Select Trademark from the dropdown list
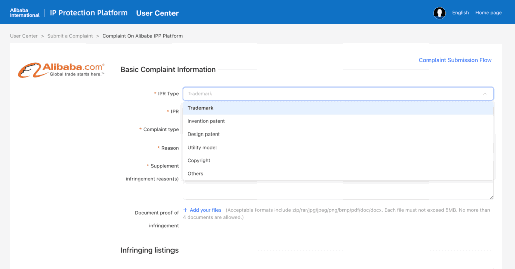 [x=338, y=108]
